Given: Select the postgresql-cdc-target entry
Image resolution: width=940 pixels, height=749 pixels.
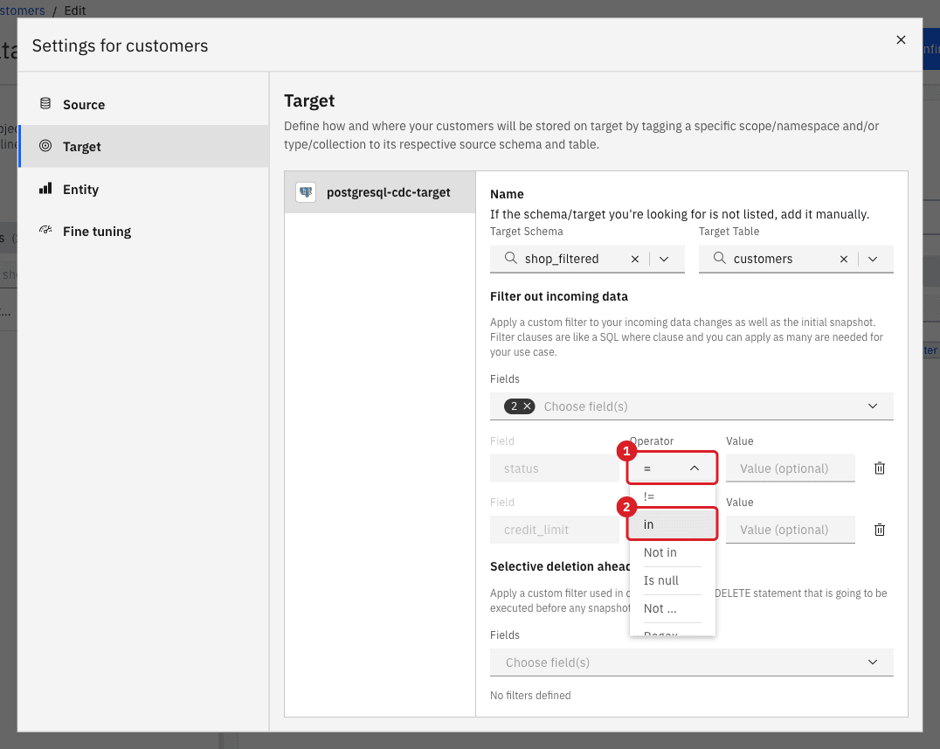Looking at the screenshot, I should (x=380, y=192).
